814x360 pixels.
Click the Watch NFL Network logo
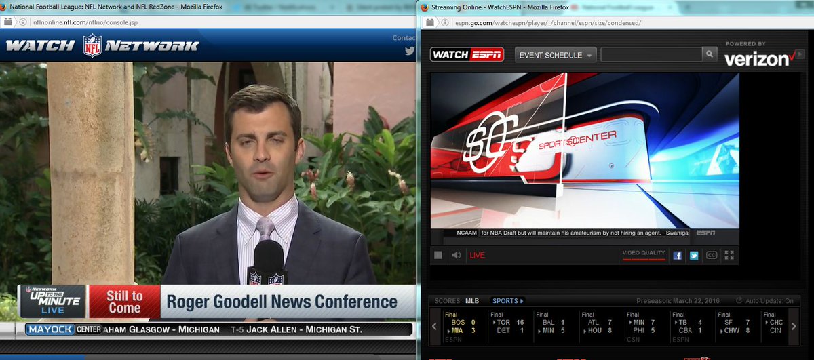click(x=102, y=45)
